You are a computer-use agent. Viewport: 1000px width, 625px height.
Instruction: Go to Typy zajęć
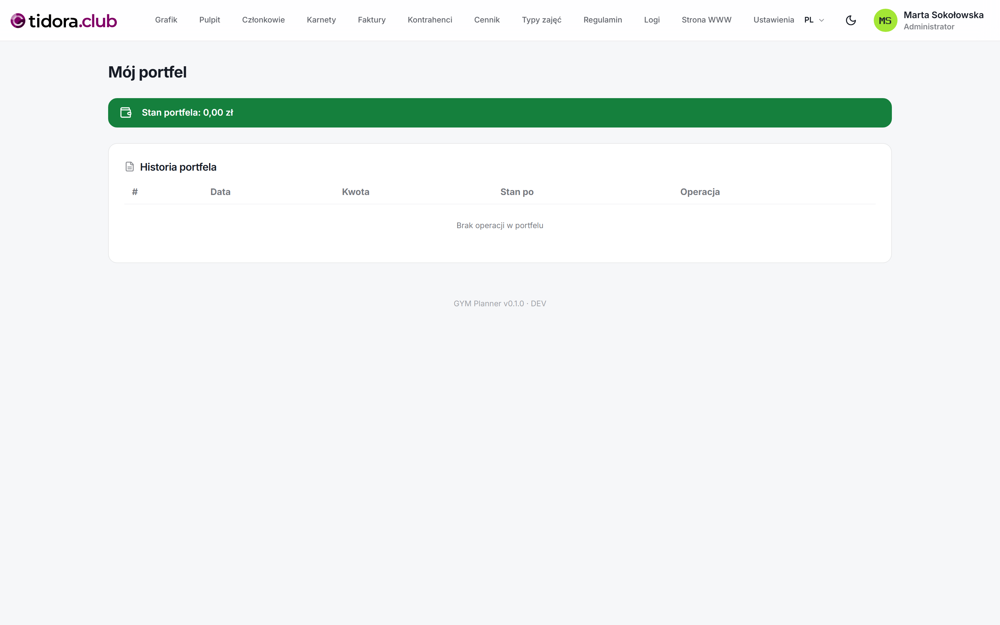point(541,20)
